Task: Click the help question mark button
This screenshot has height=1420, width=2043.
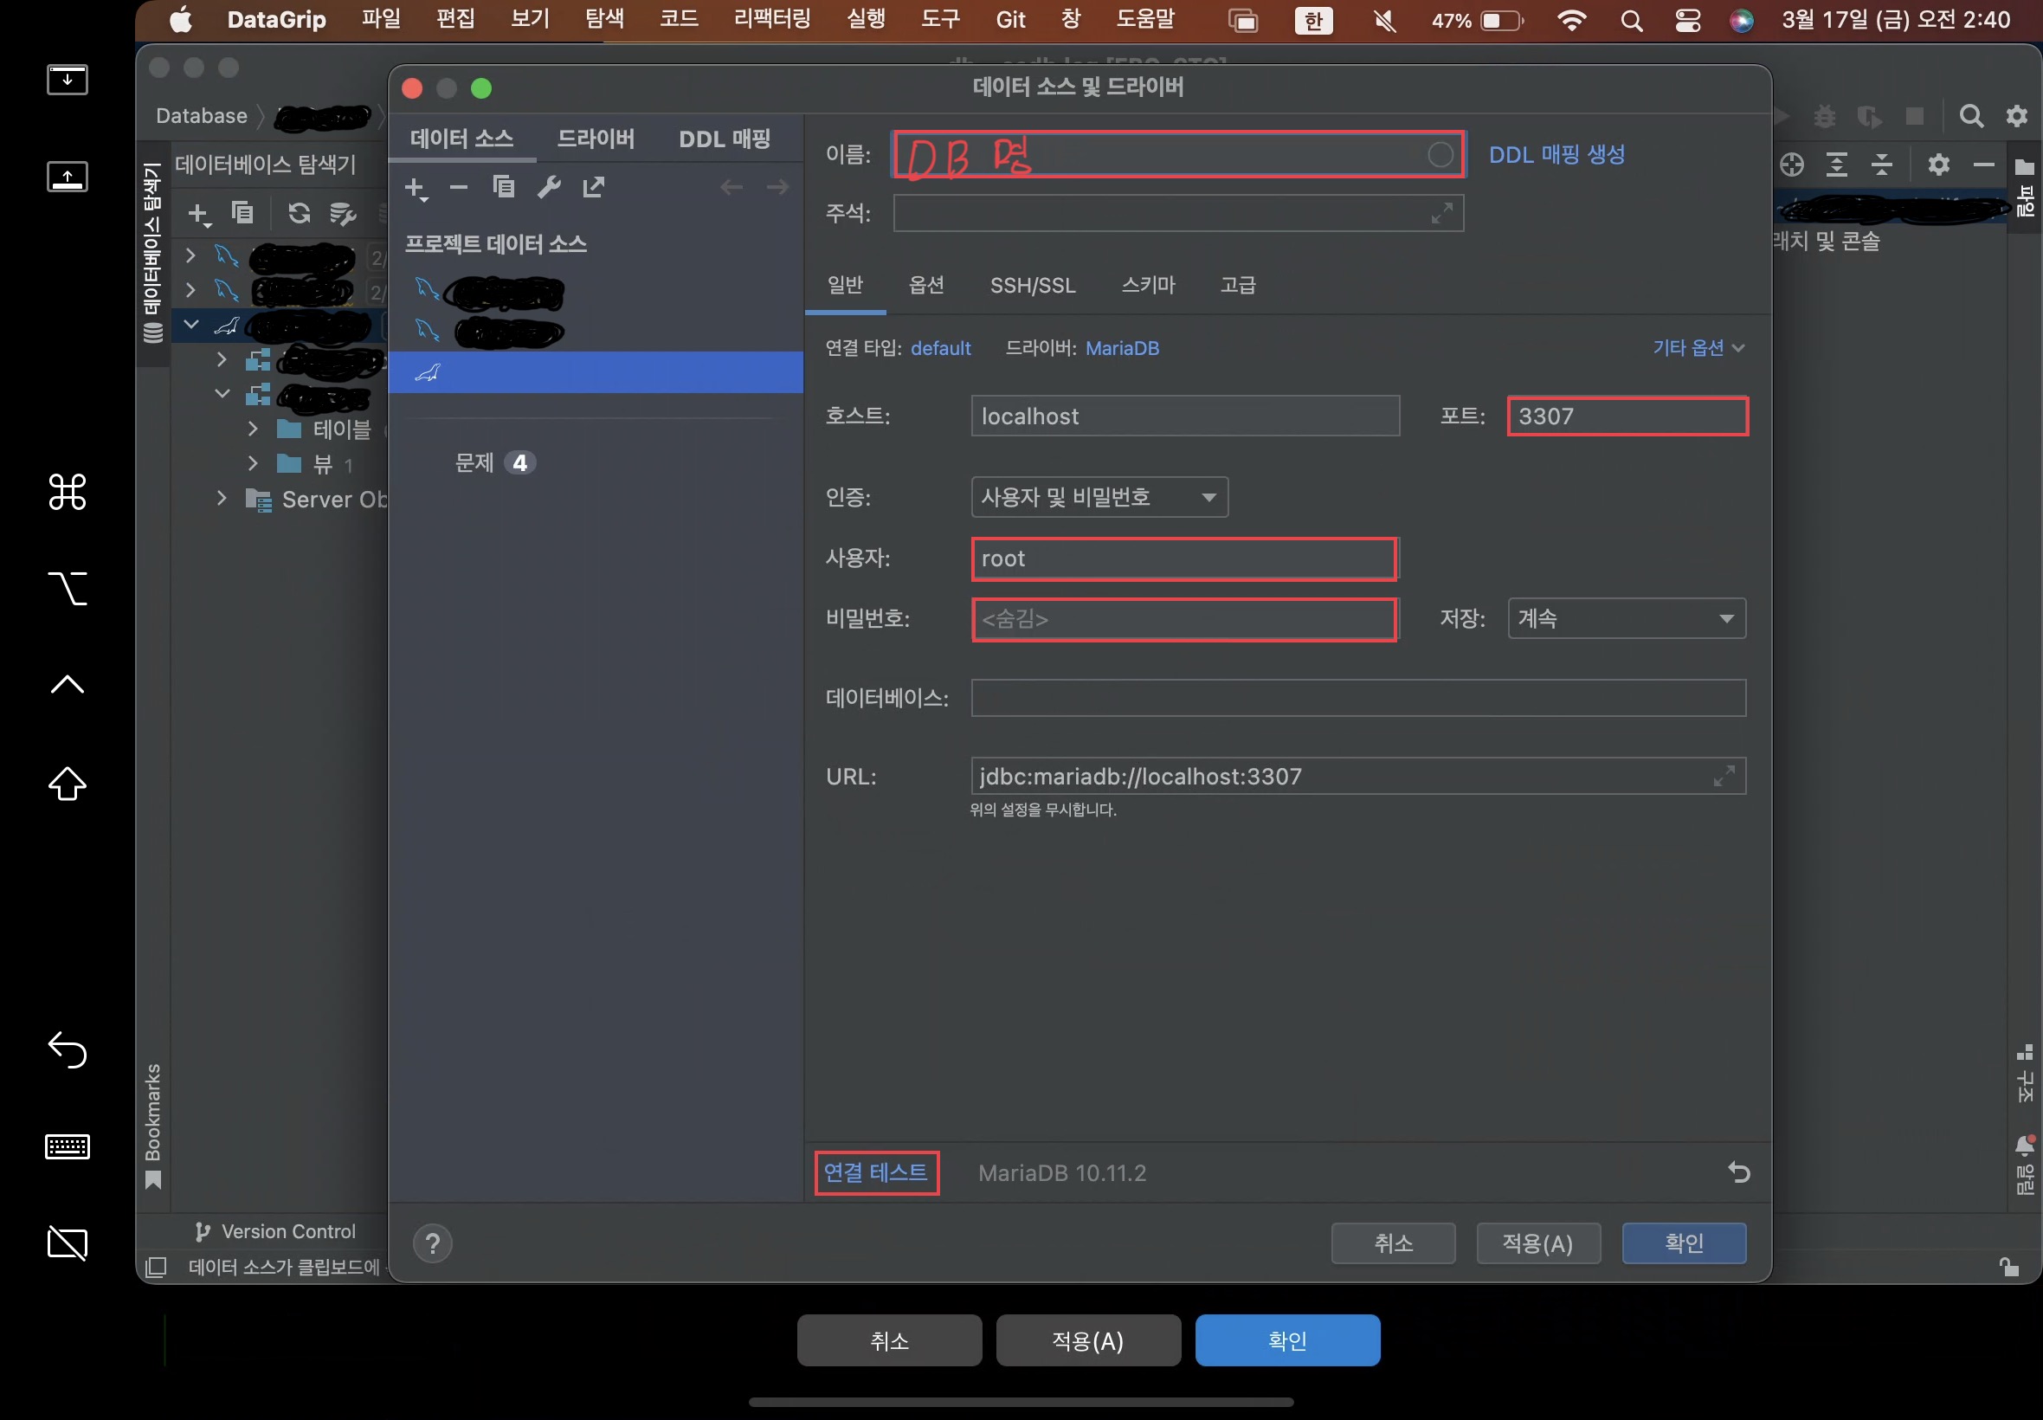Action: tap(432, 1243)
